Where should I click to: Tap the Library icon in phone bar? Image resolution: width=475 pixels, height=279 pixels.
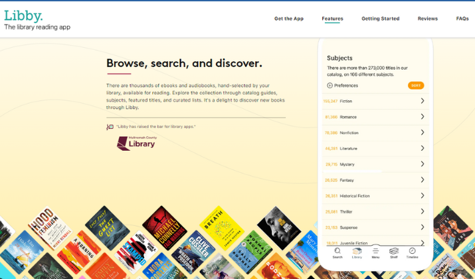357,251
